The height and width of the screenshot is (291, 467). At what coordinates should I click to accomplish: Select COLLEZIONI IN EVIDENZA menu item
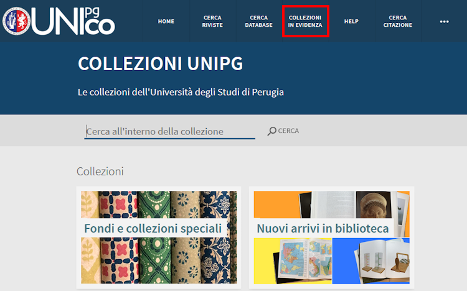point(305,21)
